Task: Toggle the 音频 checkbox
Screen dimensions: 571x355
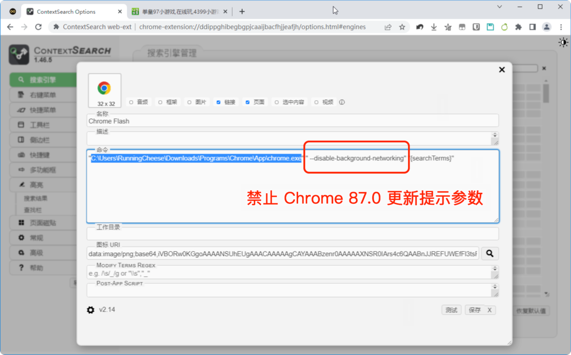Action: 131,102
